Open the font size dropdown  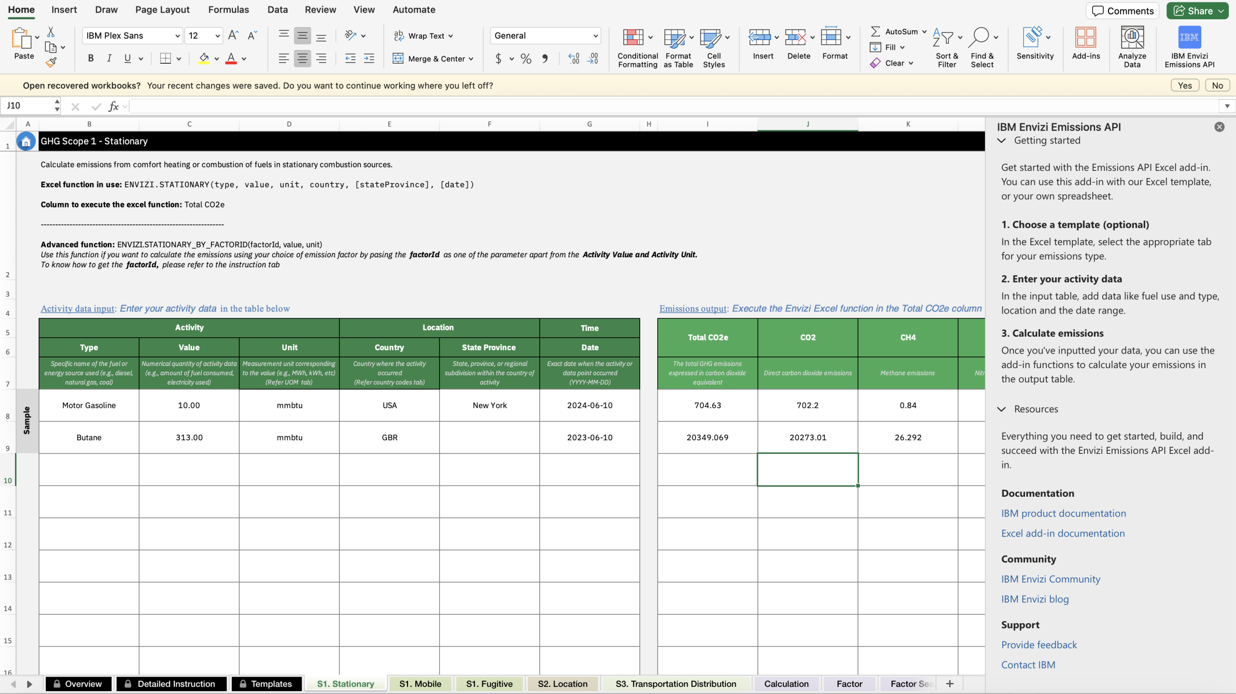pos(218,36)
